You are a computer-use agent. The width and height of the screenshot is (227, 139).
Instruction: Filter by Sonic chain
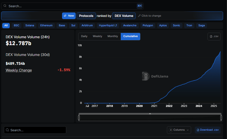[x=176, y=25]
